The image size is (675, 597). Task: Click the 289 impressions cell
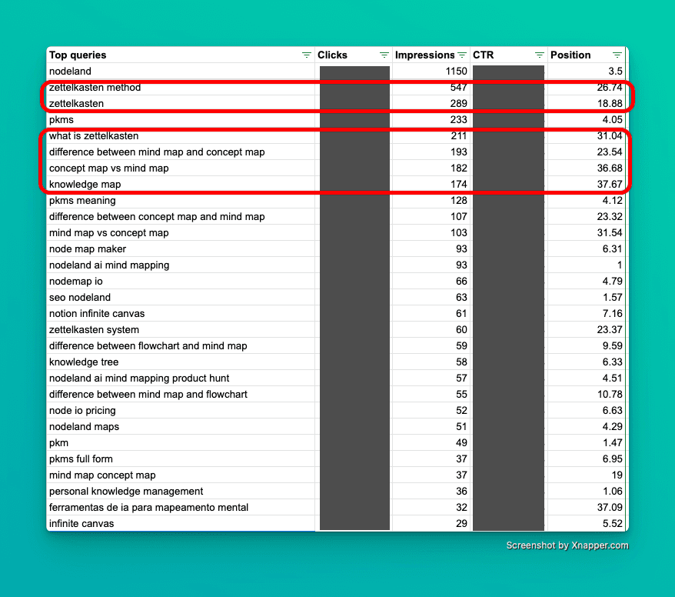click(x=431, y=103)
